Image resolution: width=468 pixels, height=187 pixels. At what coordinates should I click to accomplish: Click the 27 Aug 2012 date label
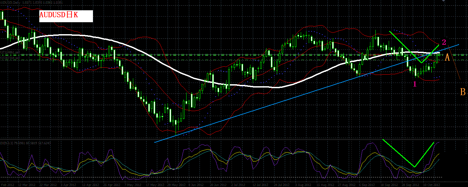pyautogui.click(x=347, y=185)
